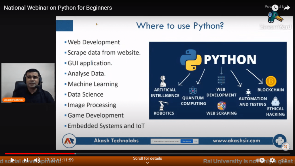The height and width of the screenshot is (166, 295).
Task: Click the 'Web Development' bullet text
Action: point(94,42)
